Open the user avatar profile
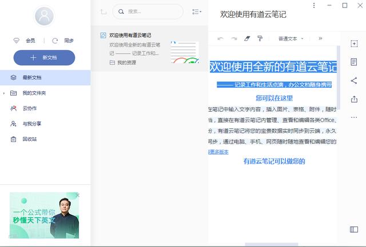Viewport: 366px width, 247px height. pos(44,16)
